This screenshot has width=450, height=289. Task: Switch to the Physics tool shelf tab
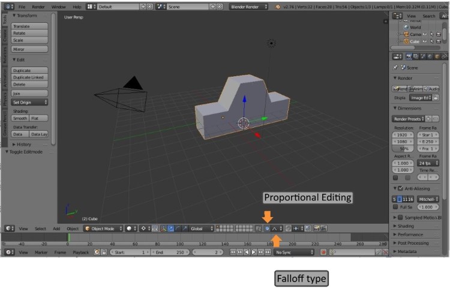pyautogui.click(x=4, y=98)
